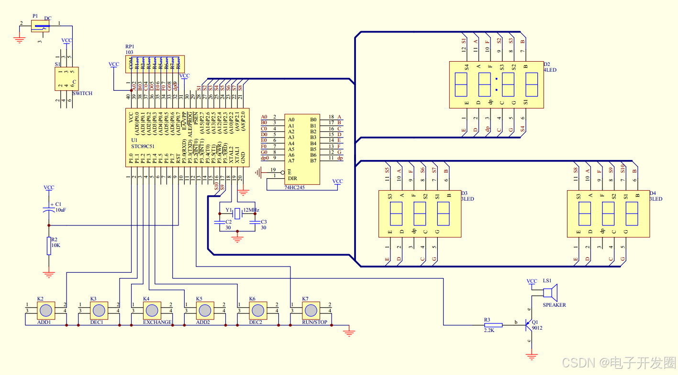Click the C1 electrolytic capacitor symbol

click(48, 210)
